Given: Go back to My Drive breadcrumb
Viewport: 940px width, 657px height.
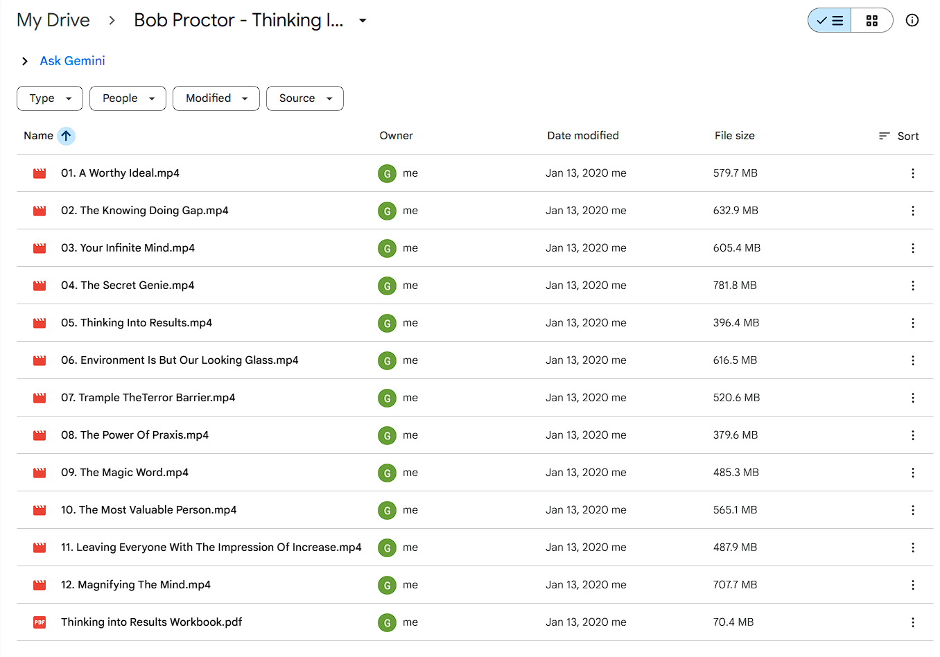Looking at the screenshot, I should [53, 20].
